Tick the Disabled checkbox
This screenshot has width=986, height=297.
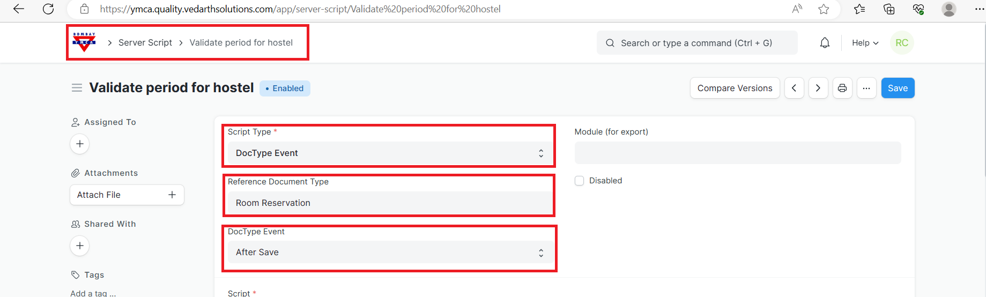click(x=579, y=181)
